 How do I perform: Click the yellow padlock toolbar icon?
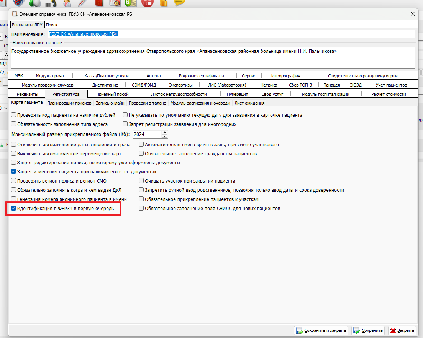pos(164,3)
